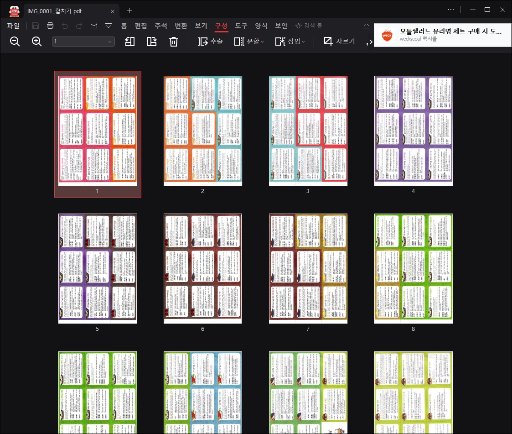Click the save icon
This screenshot has height=434, width=512.
(x=36, y=26)
